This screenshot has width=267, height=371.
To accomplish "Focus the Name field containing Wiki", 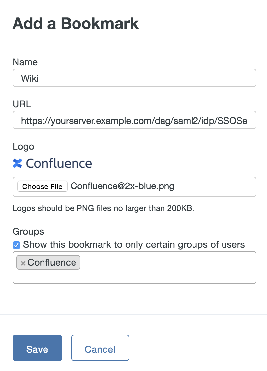I will [134, 78].
